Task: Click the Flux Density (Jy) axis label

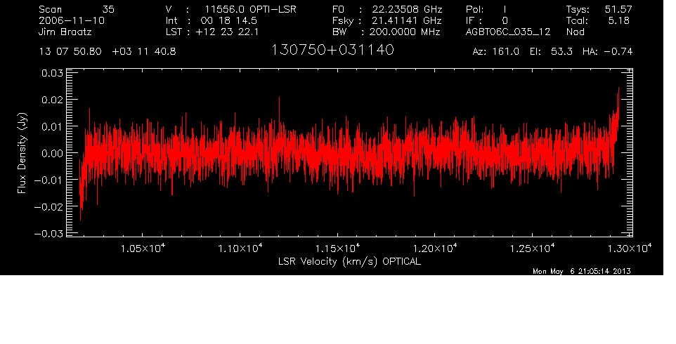Action: pyautogui.click(x=22, y=153)
